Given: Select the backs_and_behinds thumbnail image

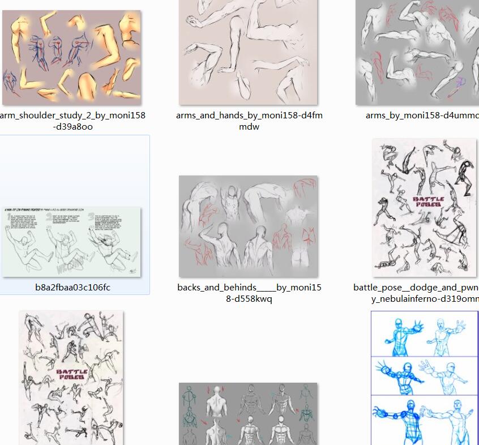Looking at the screenshot, I should click(x=248, y=226).
